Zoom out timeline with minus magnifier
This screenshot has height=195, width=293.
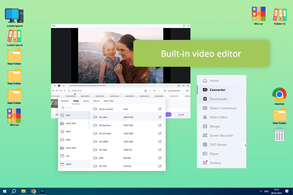(x=165, y=91)
